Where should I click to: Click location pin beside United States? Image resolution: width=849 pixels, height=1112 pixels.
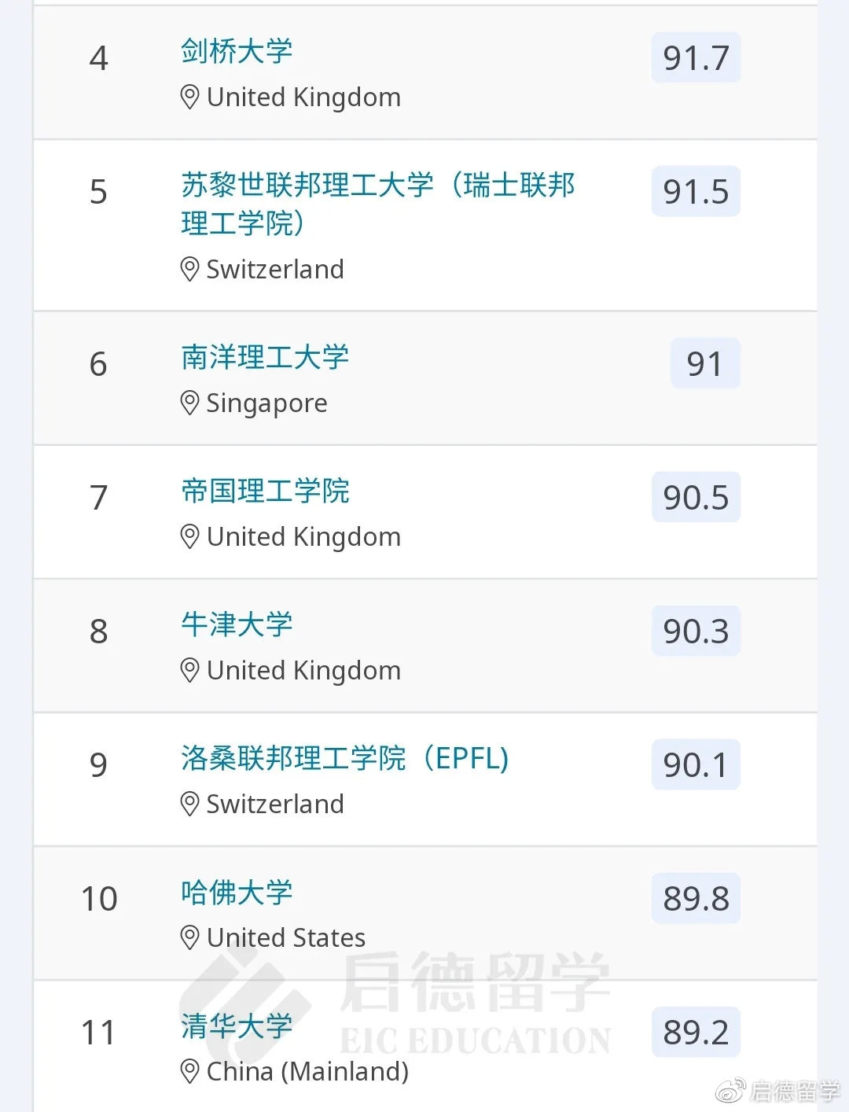189,937
